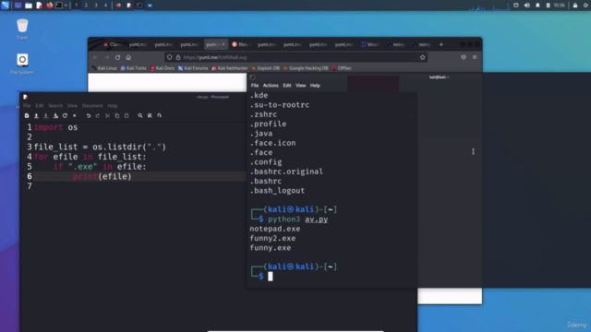Open Mousepad Search menu

coord(55,106)
